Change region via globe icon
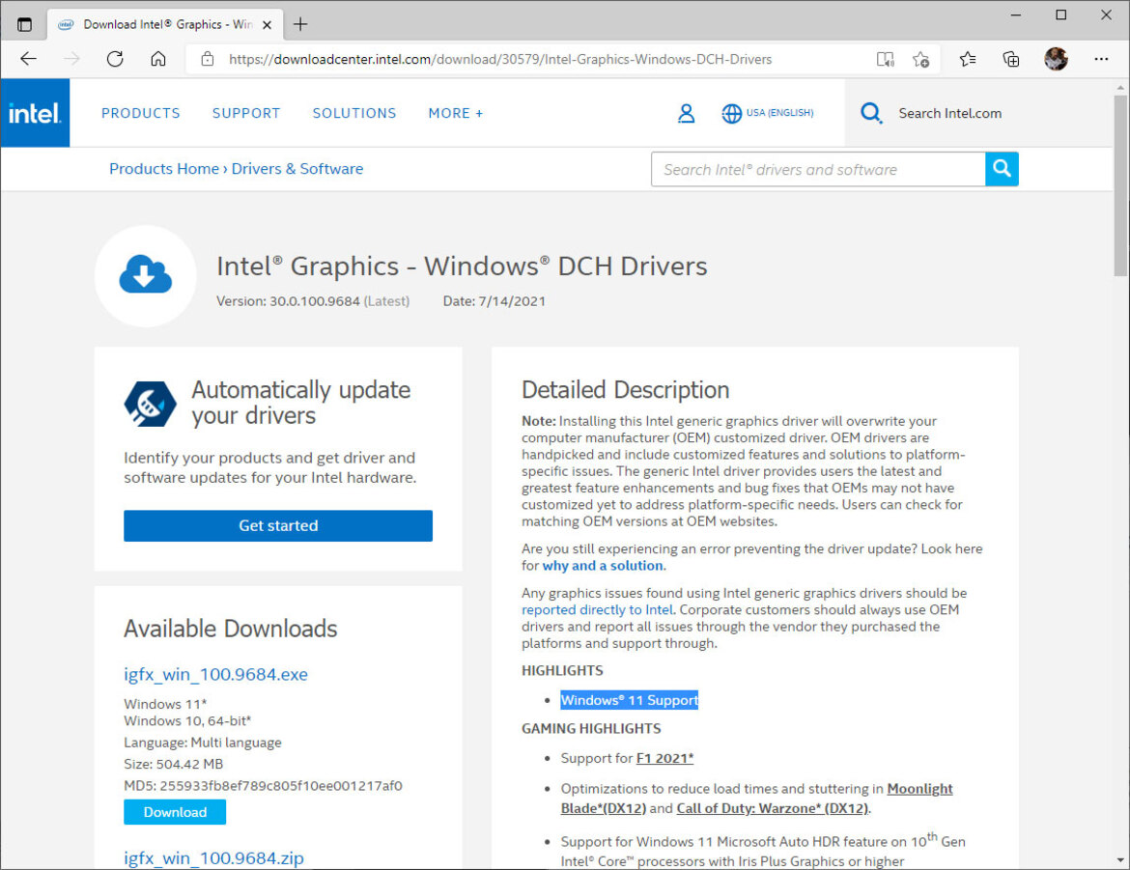This screenshot has width=1130, height=870. pos(731,113)
